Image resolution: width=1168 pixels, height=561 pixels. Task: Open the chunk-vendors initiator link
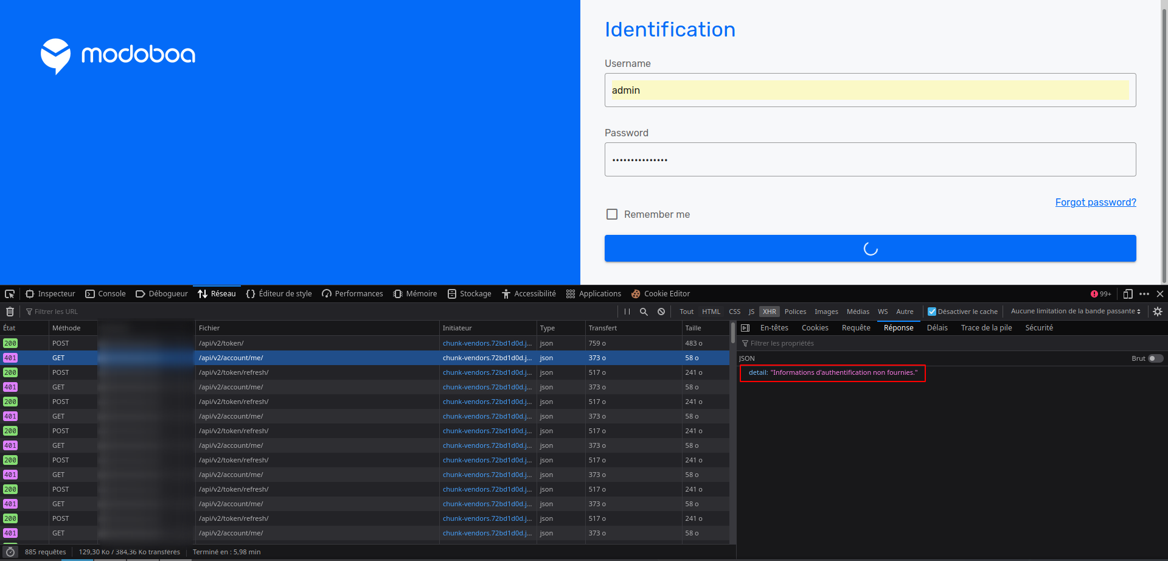[x=487, y=358]
